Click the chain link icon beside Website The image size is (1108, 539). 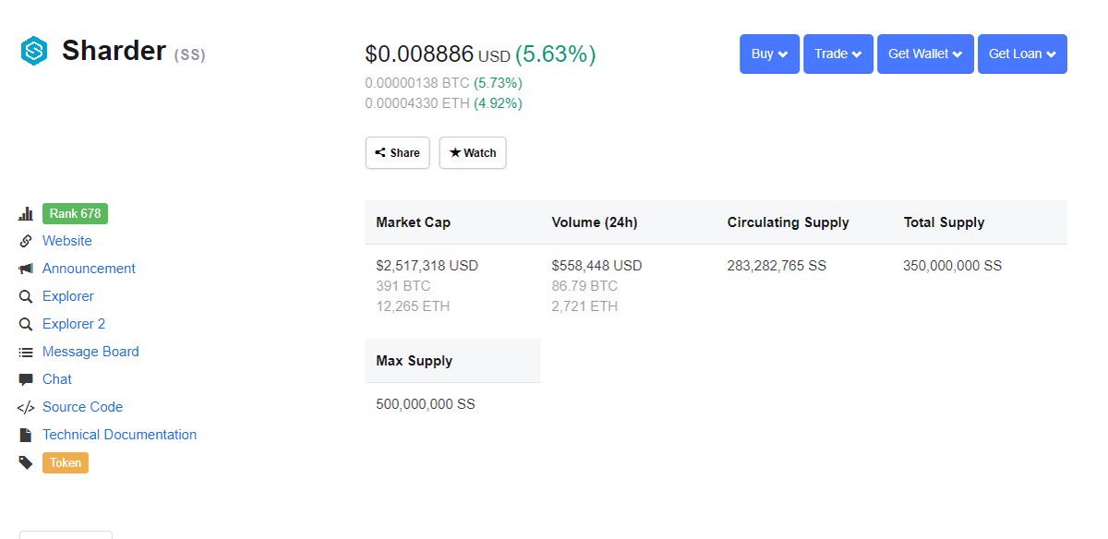pos(26,241)
